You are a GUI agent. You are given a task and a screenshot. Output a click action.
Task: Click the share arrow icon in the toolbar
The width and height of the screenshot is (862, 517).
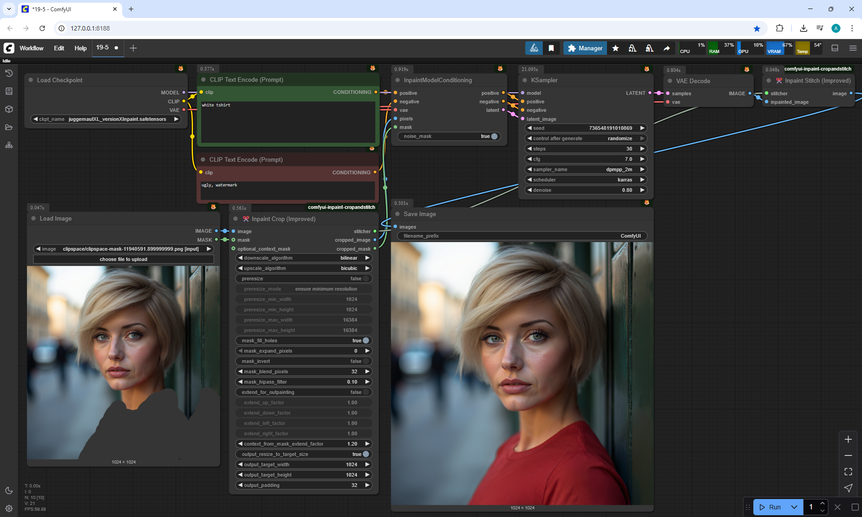(667, 48)
